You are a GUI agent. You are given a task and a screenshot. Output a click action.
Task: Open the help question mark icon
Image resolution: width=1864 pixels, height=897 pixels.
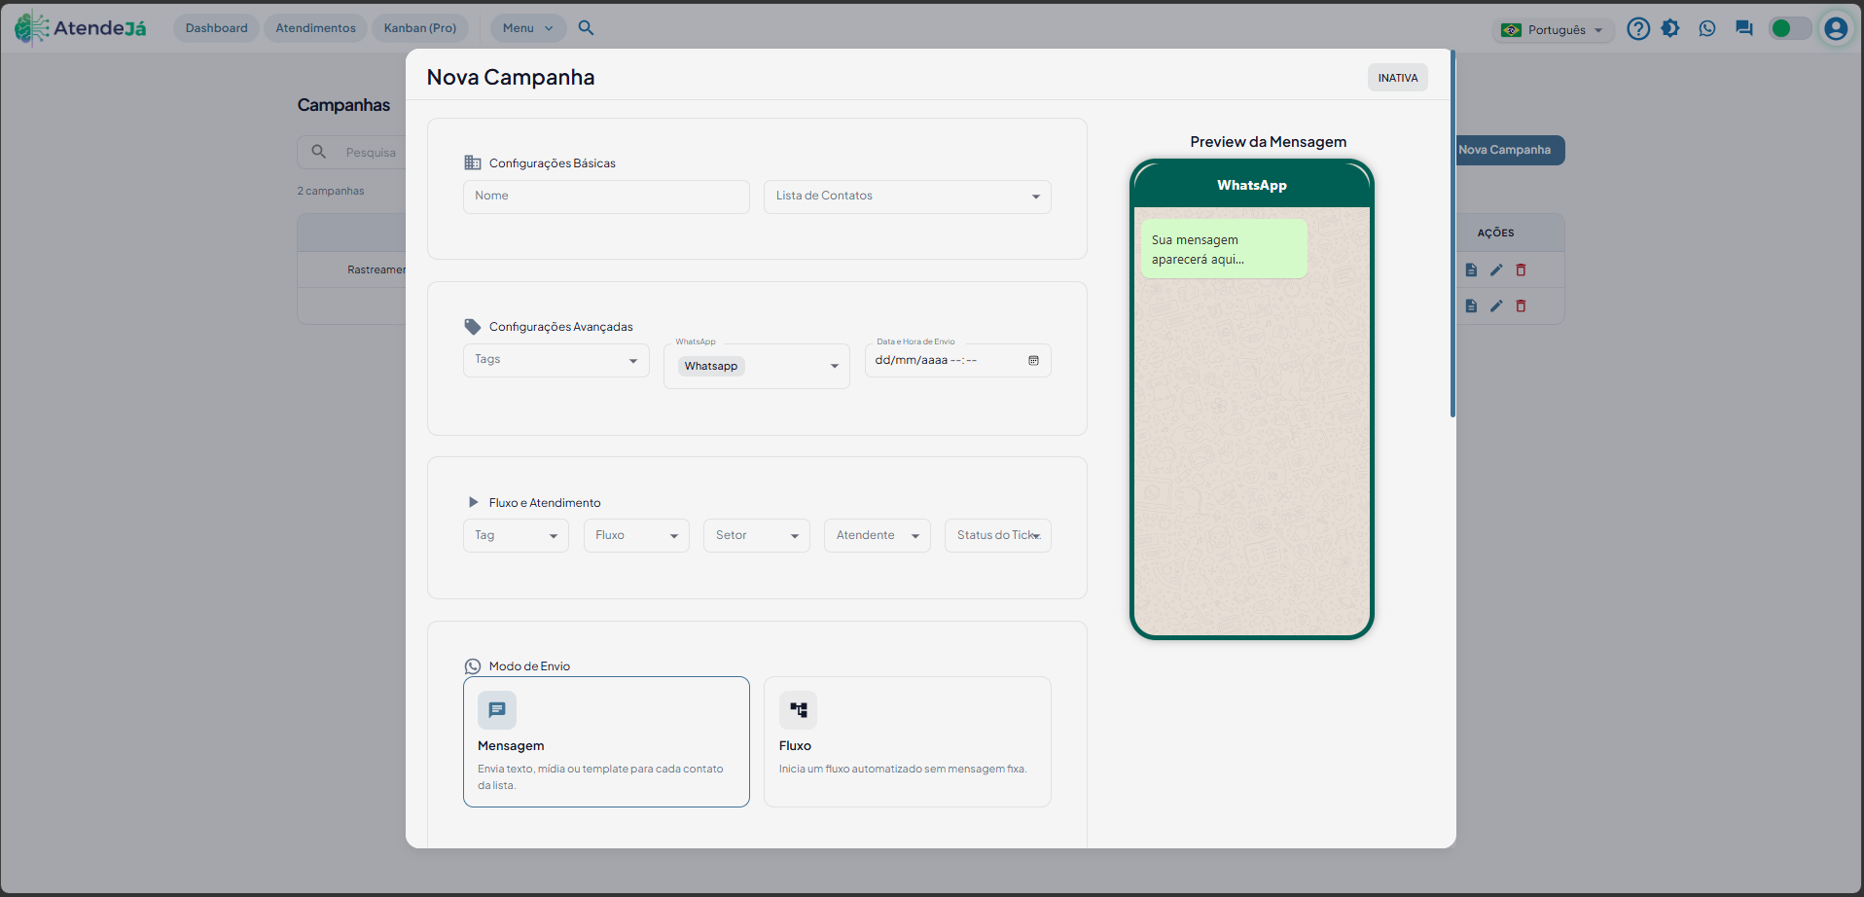point(1638,28)
